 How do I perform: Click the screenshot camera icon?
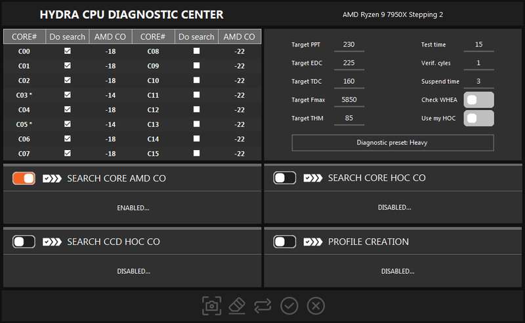coord(211,305)
